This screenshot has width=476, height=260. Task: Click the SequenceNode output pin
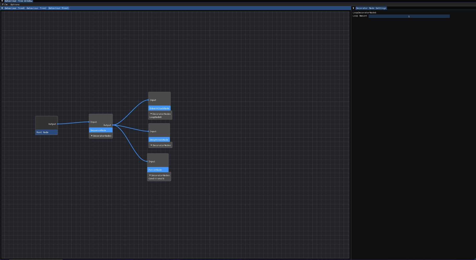pos(113,125)
